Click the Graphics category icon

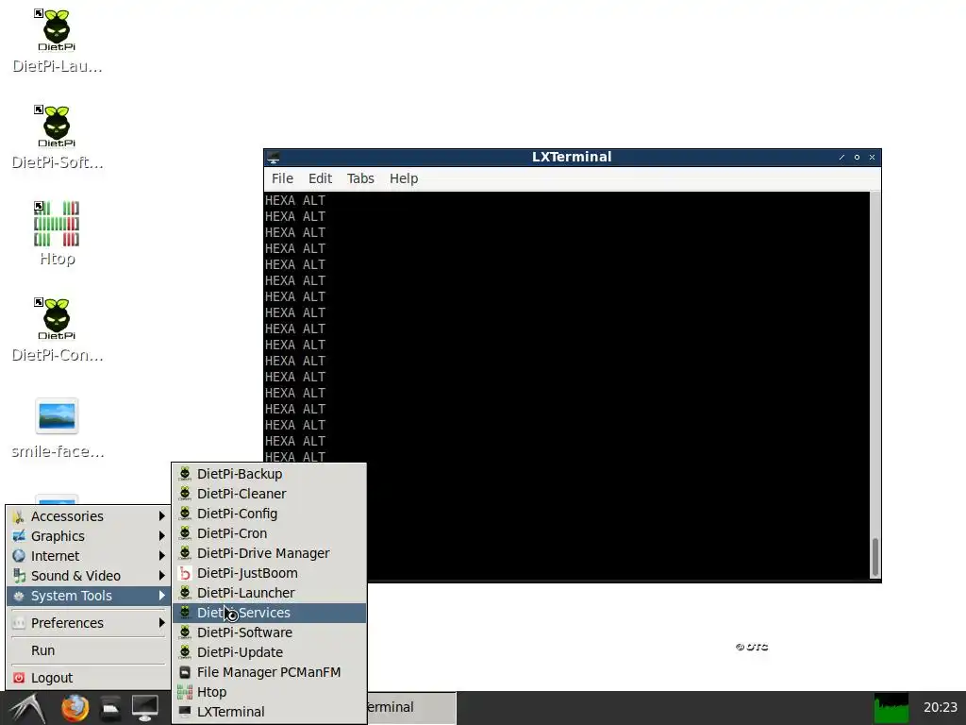19,536
